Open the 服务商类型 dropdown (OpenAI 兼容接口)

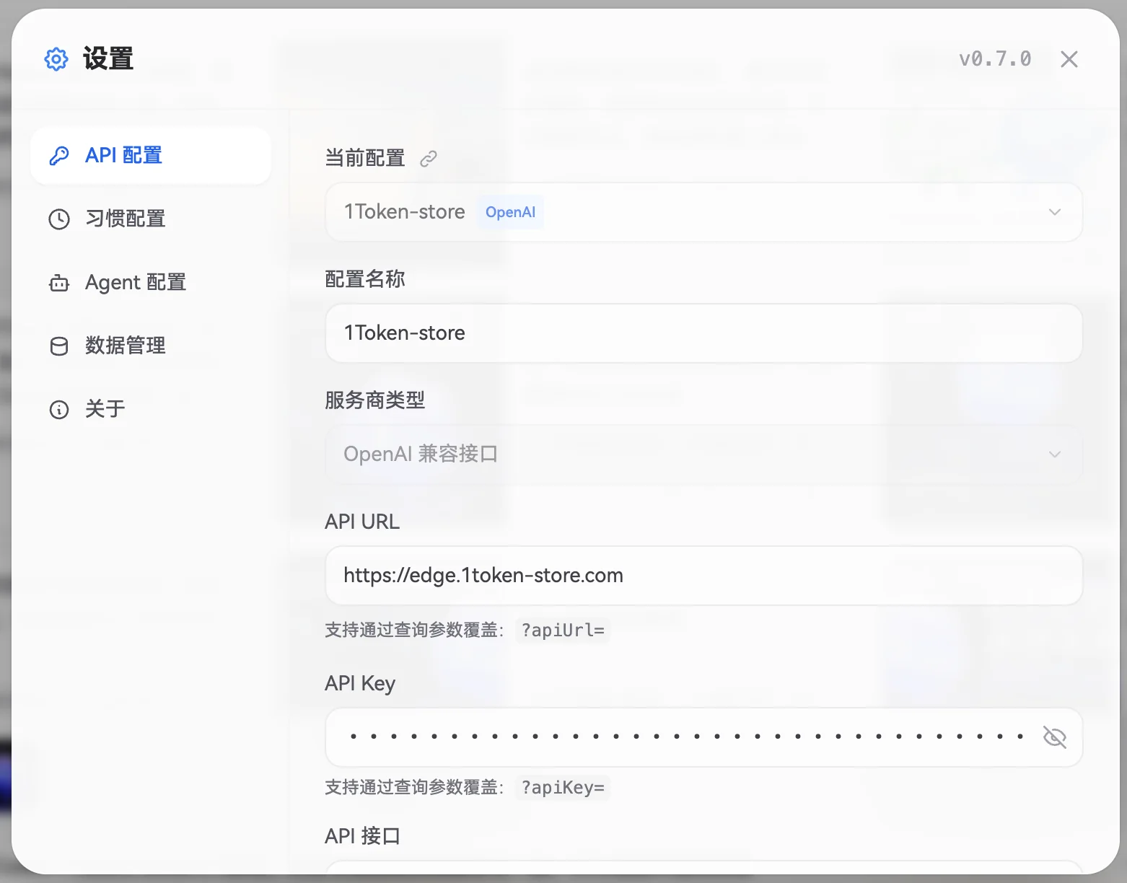coord(703,454)
